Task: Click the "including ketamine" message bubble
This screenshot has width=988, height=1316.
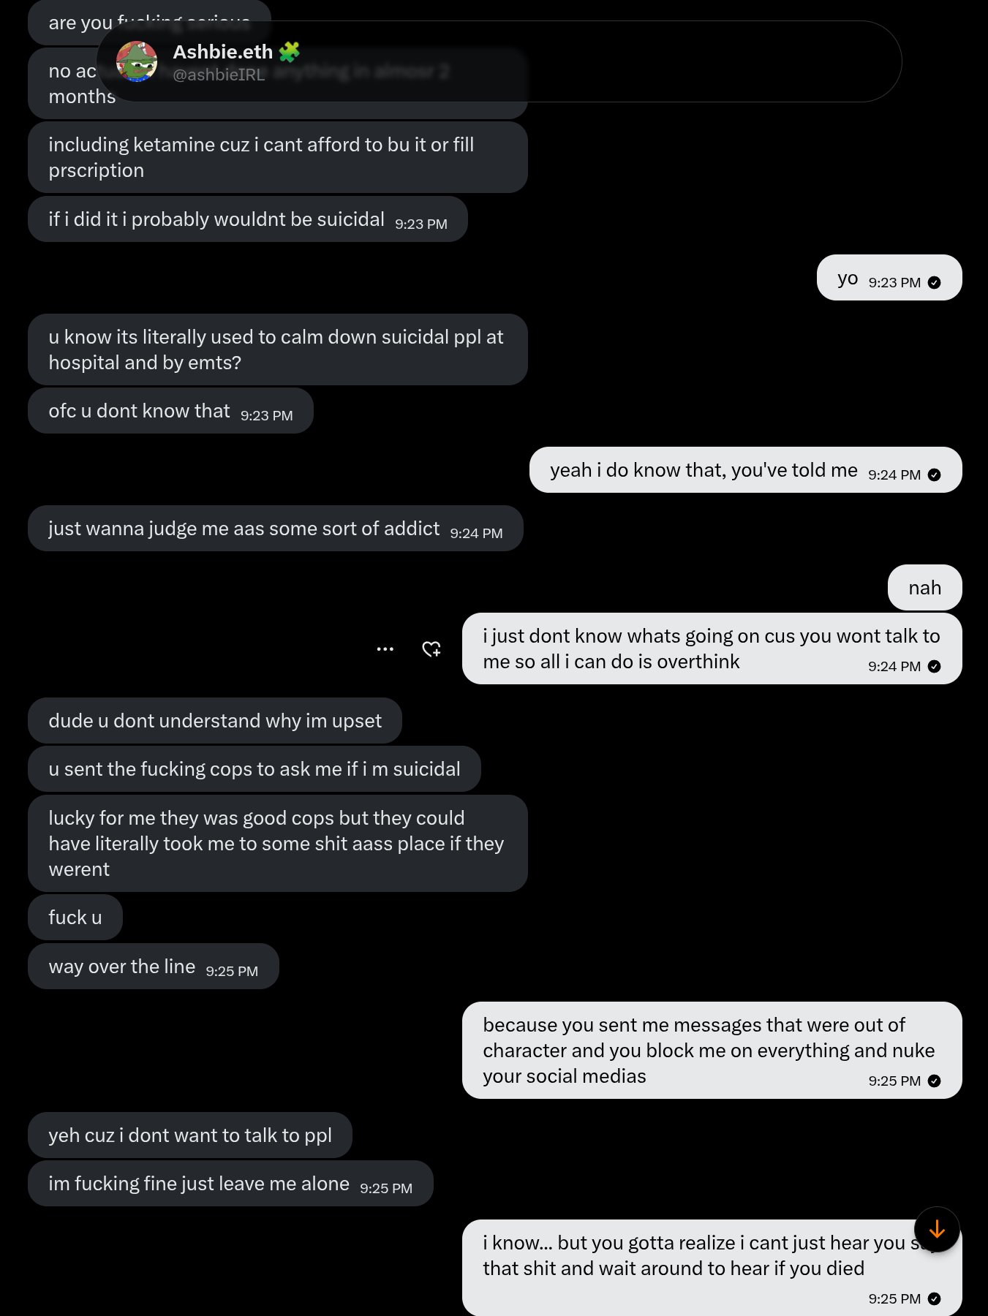Action: point(277,157)
